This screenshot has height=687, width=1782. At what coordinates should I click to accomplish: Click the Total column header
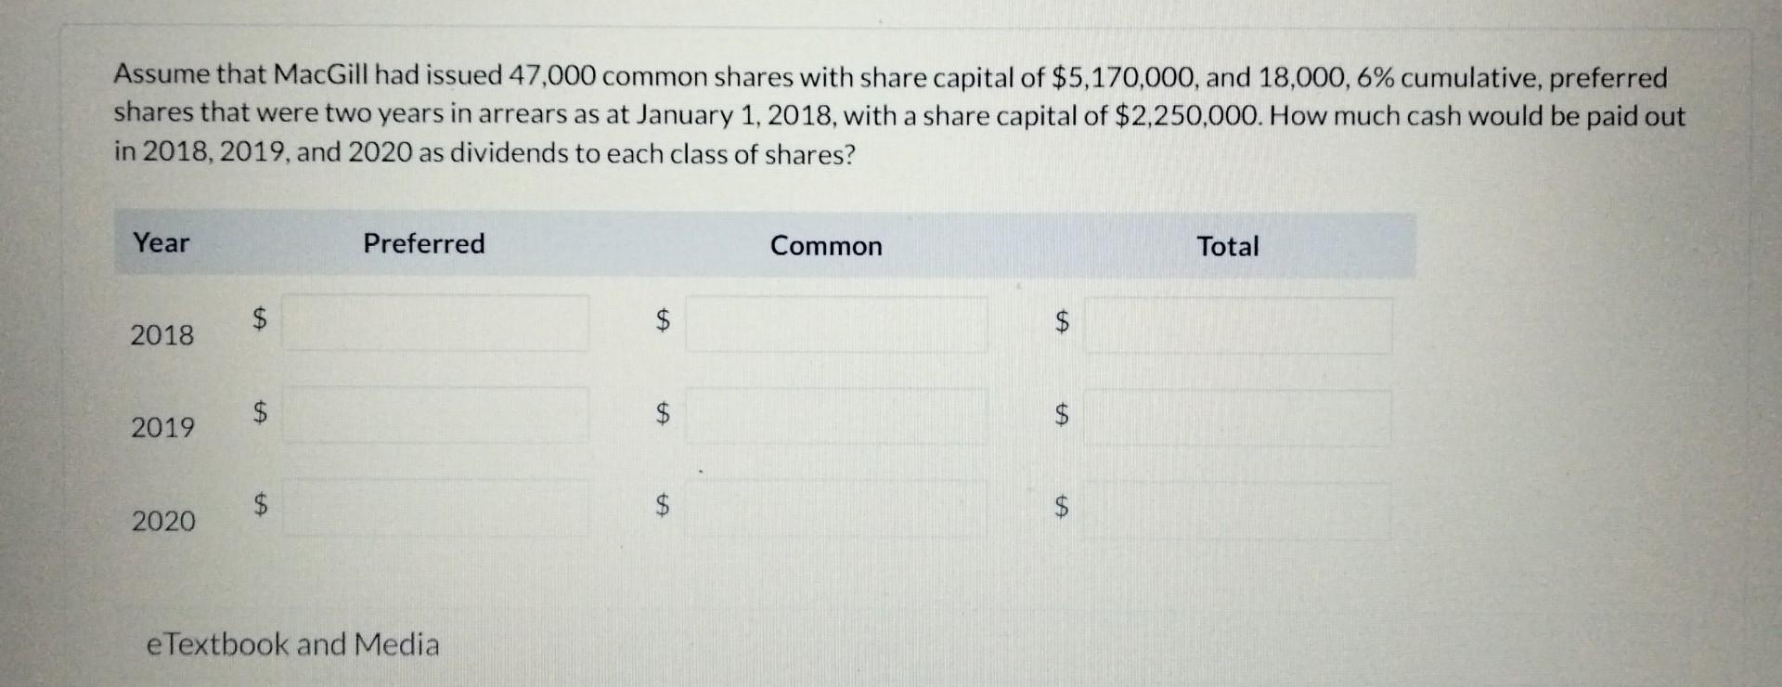1227,246
